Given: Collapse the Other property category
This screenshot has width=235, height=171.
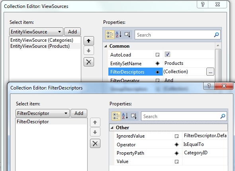Looking at the screenshot, I should [112, 128].
